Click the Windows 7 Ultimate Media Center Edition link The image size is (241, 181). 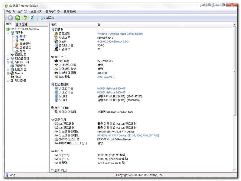click(x=120, y=34)
